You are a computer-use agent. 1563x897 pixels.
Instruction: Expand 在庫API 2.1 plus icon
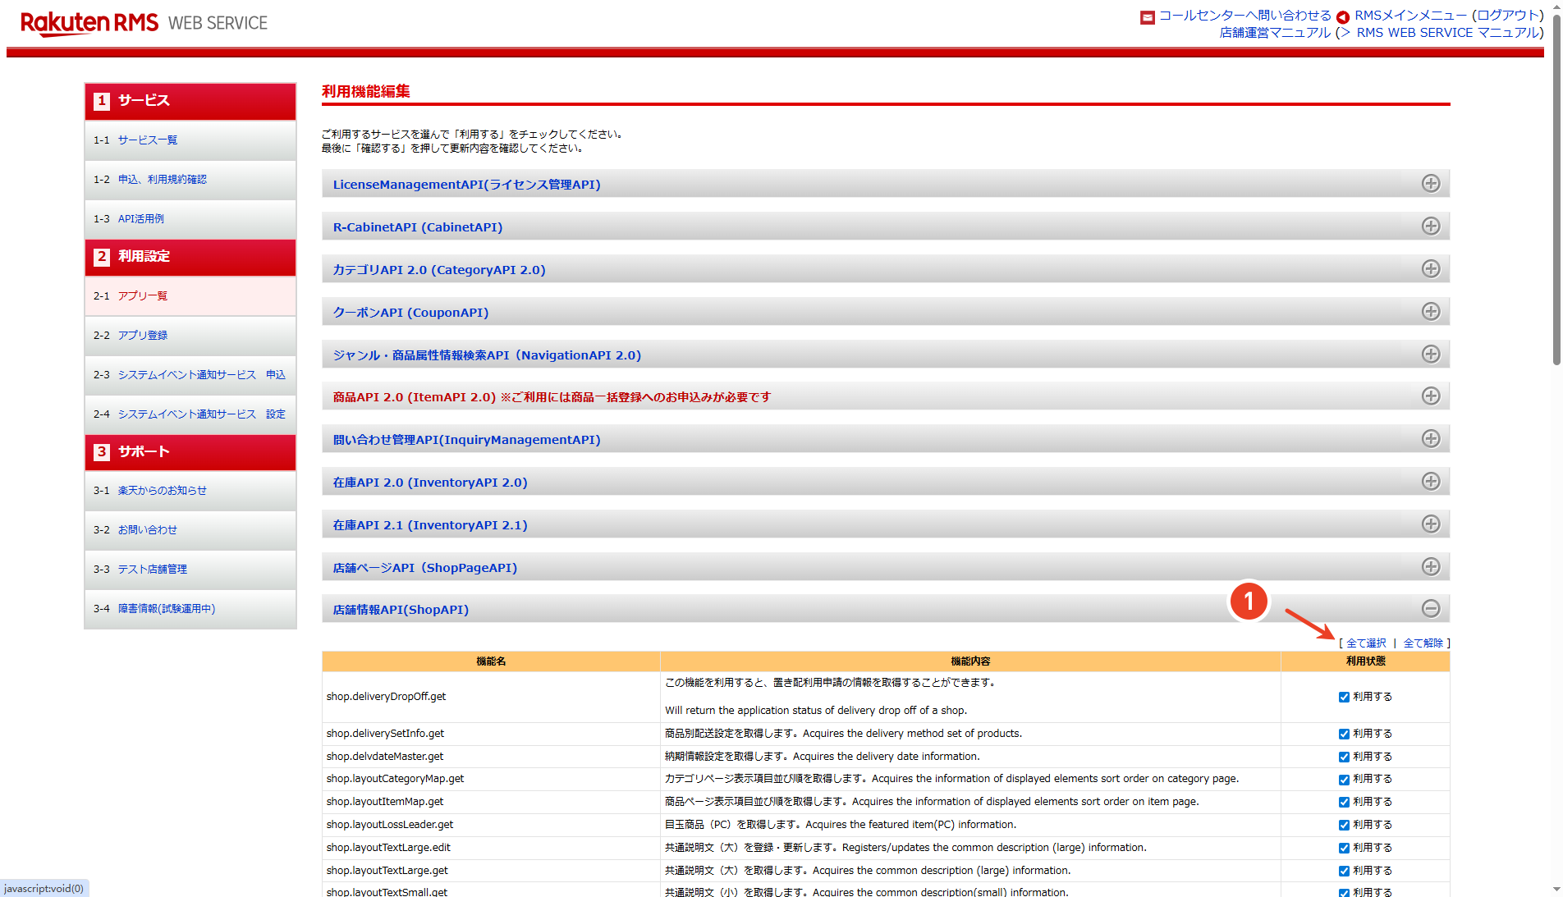1431,524
